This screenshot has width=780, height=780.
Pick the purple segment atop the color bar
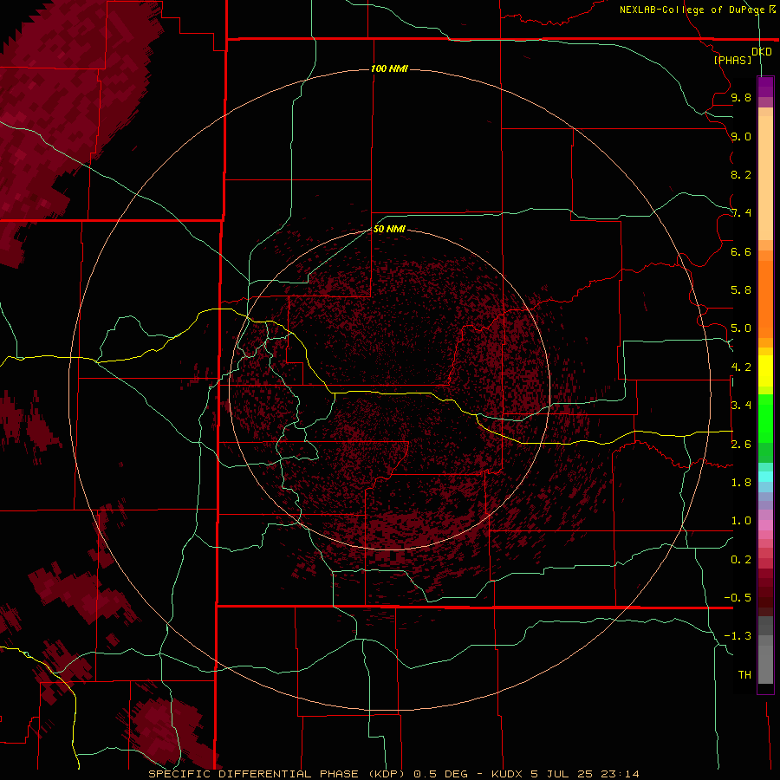[765, 87]
